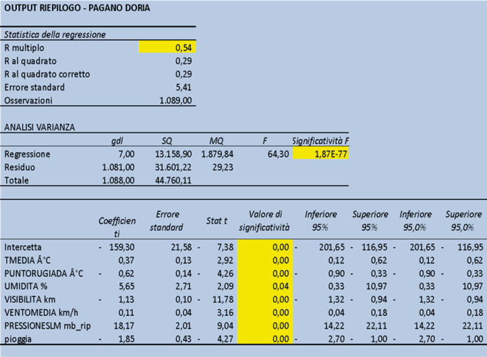Click the pioggia standard error 0,43

click(183, 339)
